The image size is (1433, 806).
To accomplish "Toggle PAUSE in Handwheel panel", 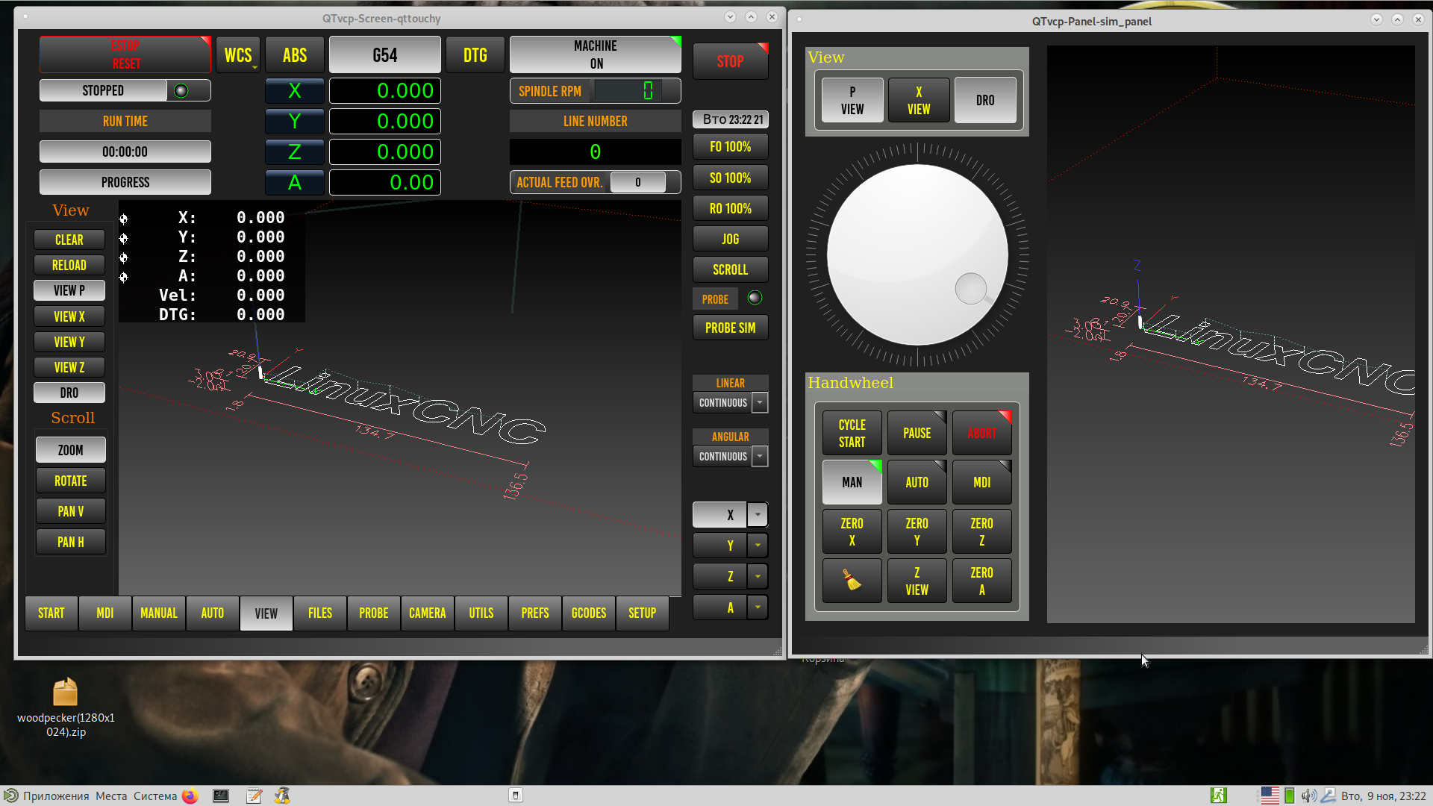I will coord(917,433).
